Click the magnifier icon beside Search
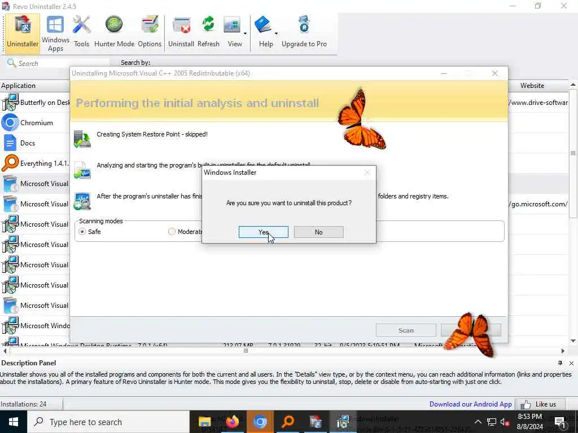Image resolution: width=578 pixels, height=433 pixels. (x=11, y=63)
